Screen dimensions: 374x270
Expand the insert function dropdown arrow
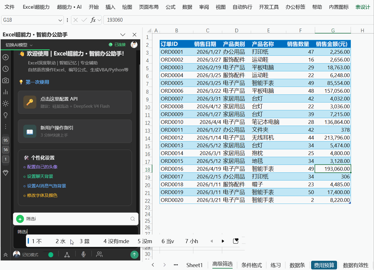(100, 20)
